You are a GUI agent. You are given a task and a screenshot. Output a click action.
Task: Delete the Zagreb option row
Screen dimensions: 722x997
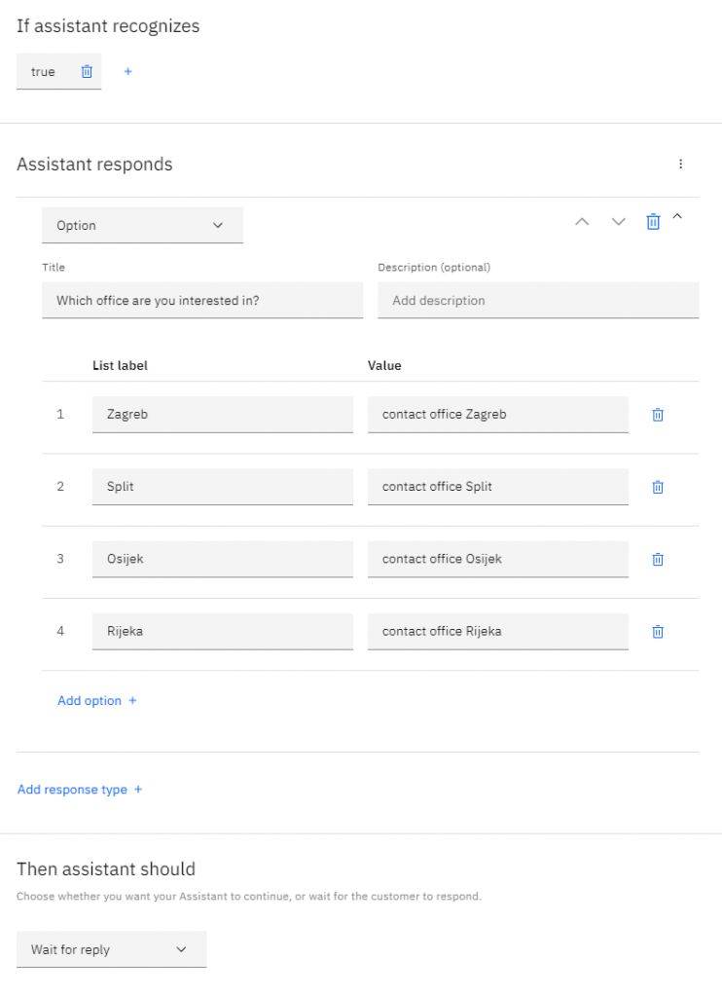click(658, 415)
